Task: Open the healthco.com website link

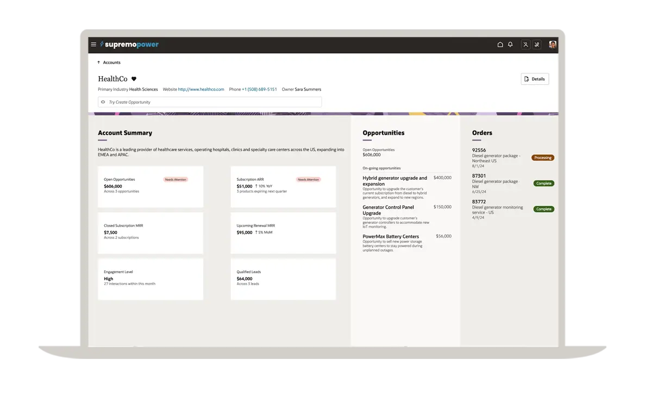Action: pyautogui.click(x=201, y=89)
